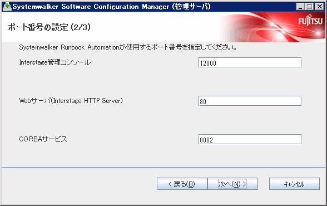Close the installer window with the X button
The height and width of the screenshot is (206, 327).
(x=319, y=7)
